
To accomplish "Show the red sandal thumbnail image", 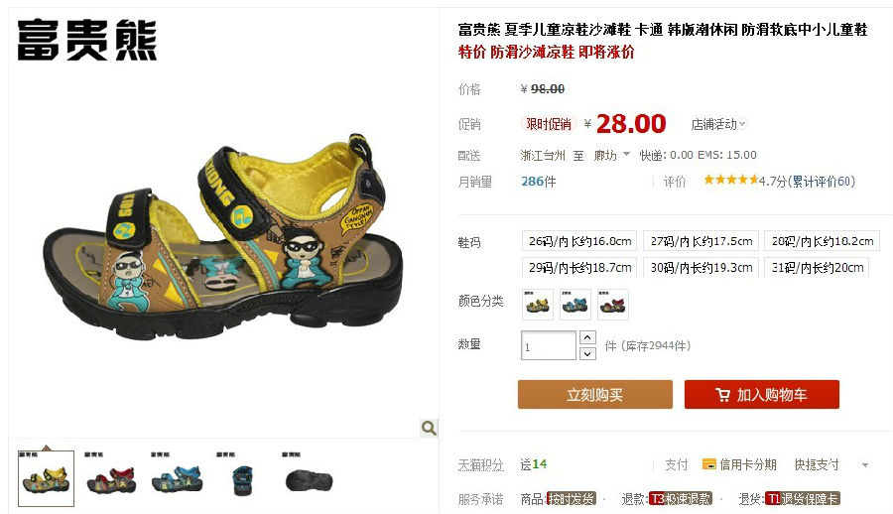I will [111, 478].
